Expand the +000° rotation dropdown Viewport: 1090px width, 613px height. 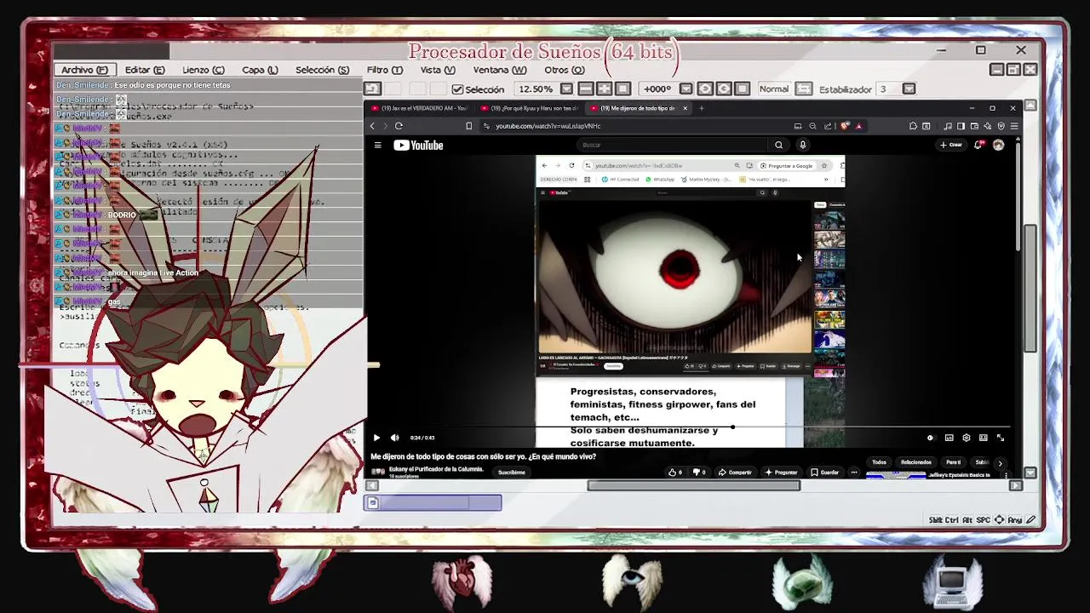point(686,89)
